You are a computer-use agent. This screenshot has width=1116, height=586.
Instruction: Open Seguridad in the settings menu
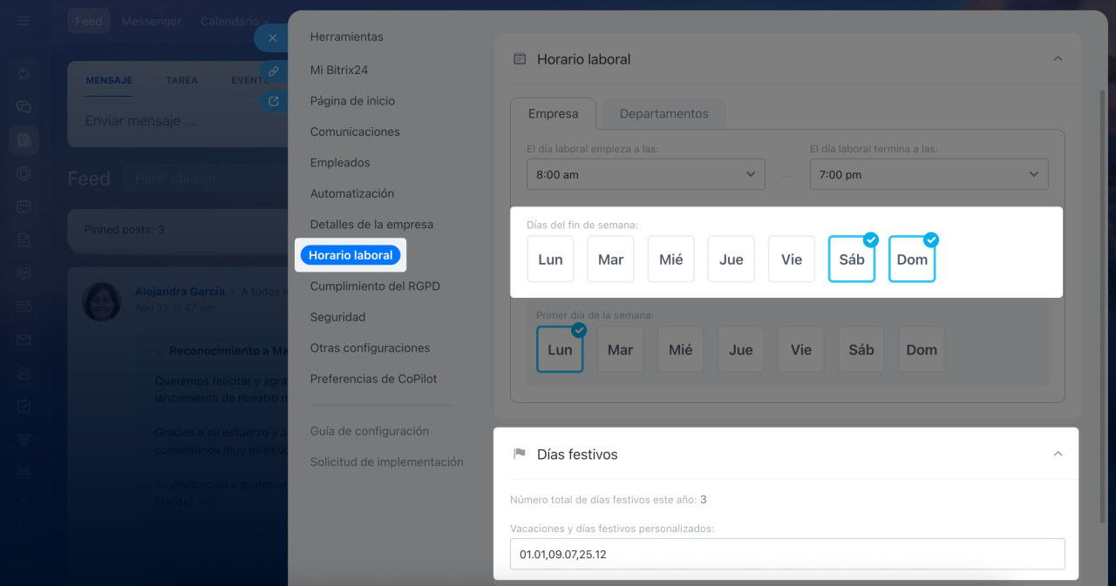pos(337,317)
